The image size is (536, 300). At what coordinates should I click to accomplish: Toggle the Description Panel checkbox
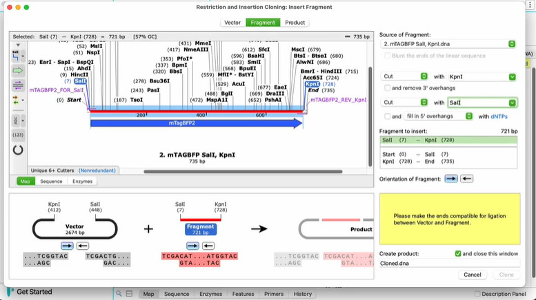[477, 294]
